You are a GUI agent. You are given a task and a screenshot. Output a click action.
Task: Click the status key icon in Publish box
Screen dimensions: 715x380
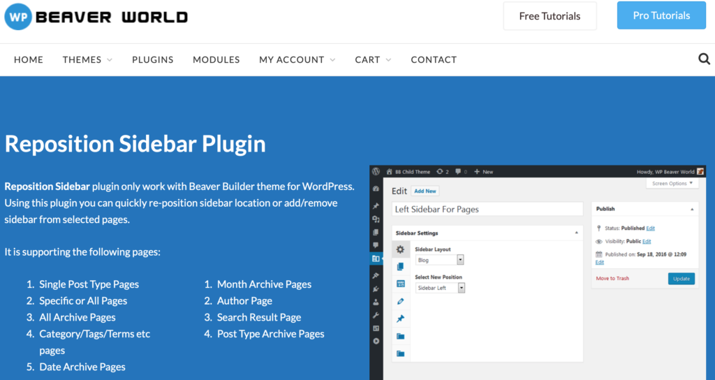point(598,228)
